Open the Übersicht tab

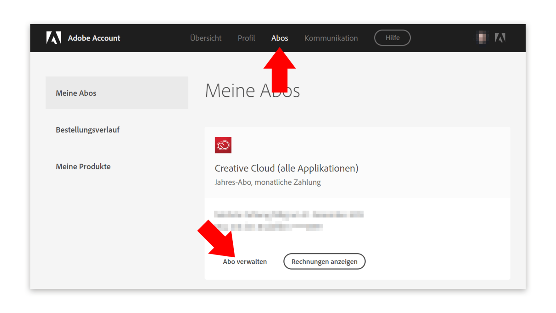point(206,38)
